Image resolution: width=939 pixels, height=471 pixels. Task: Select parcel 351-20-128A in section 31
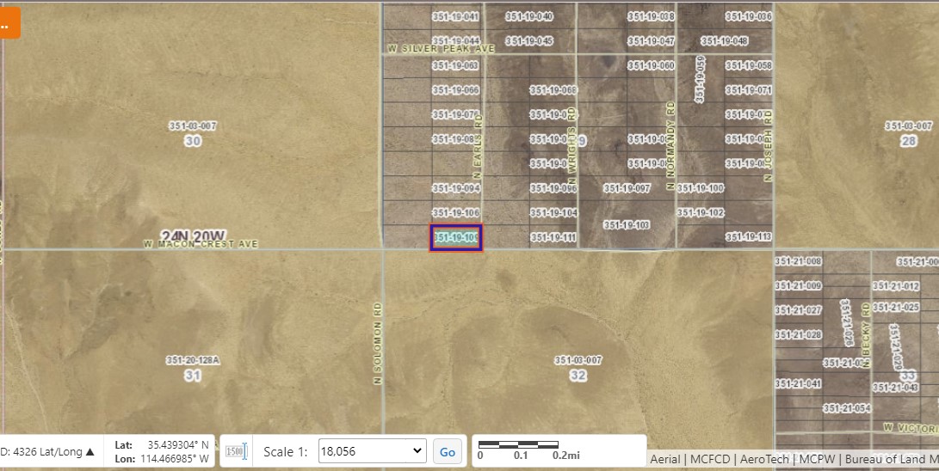tap(193, 360)
